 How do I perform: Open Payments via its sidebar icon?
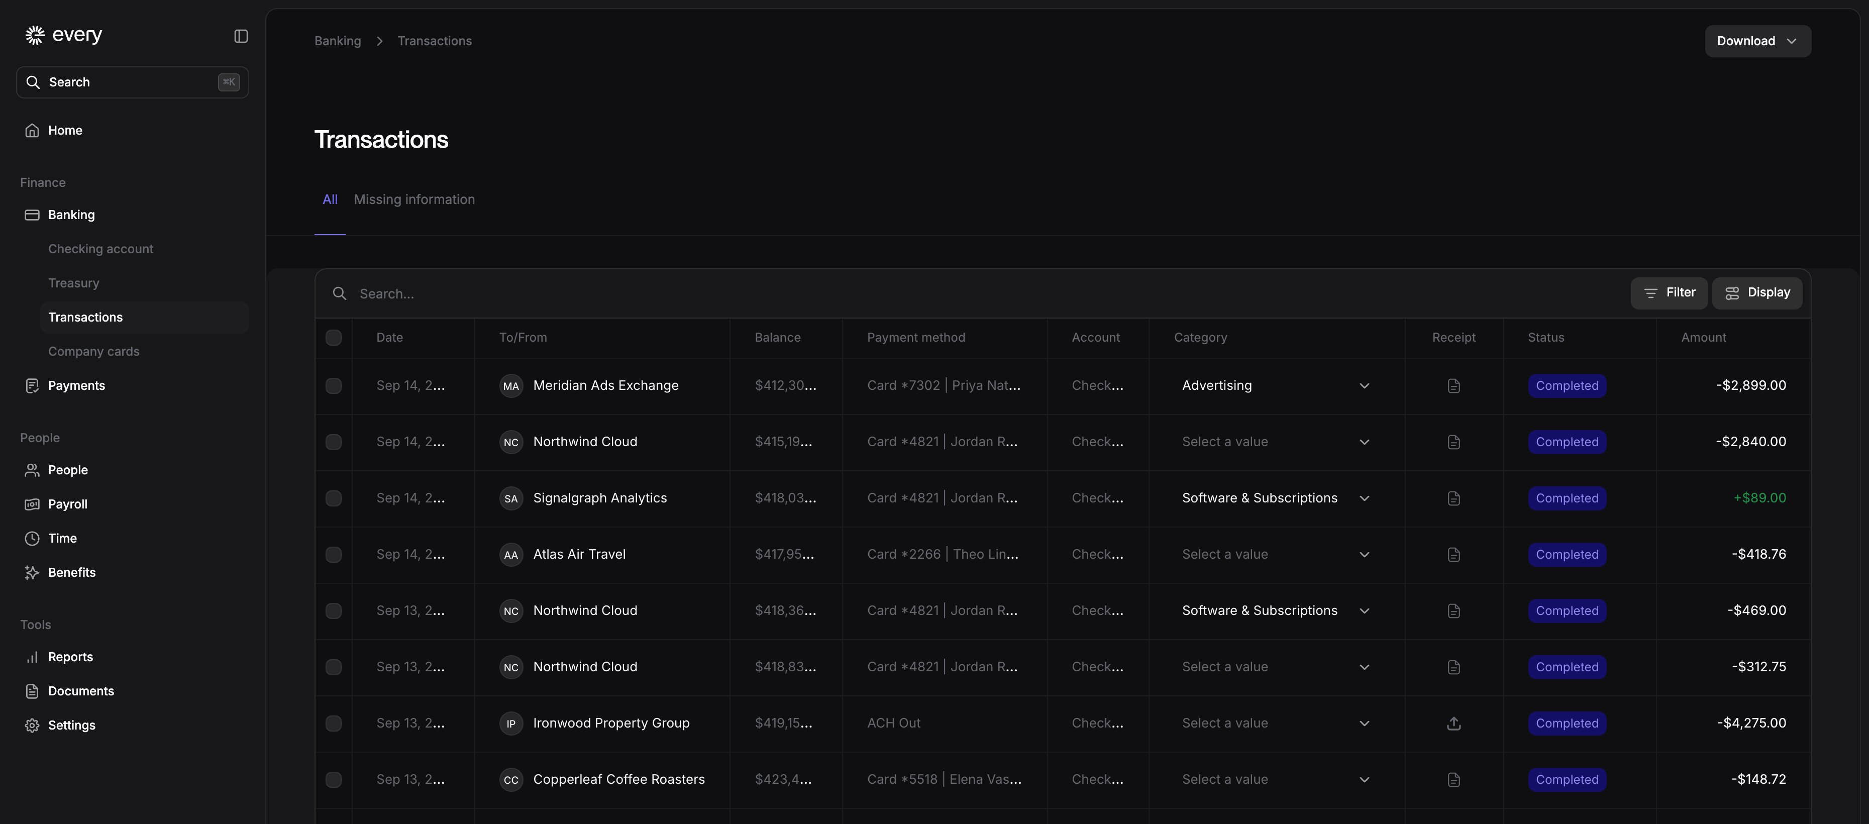32,386
